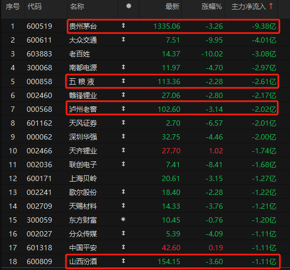This screenshot has width=290, height=270.
Task: Click the 序号 column header
Action: click(x=13, y=7)
